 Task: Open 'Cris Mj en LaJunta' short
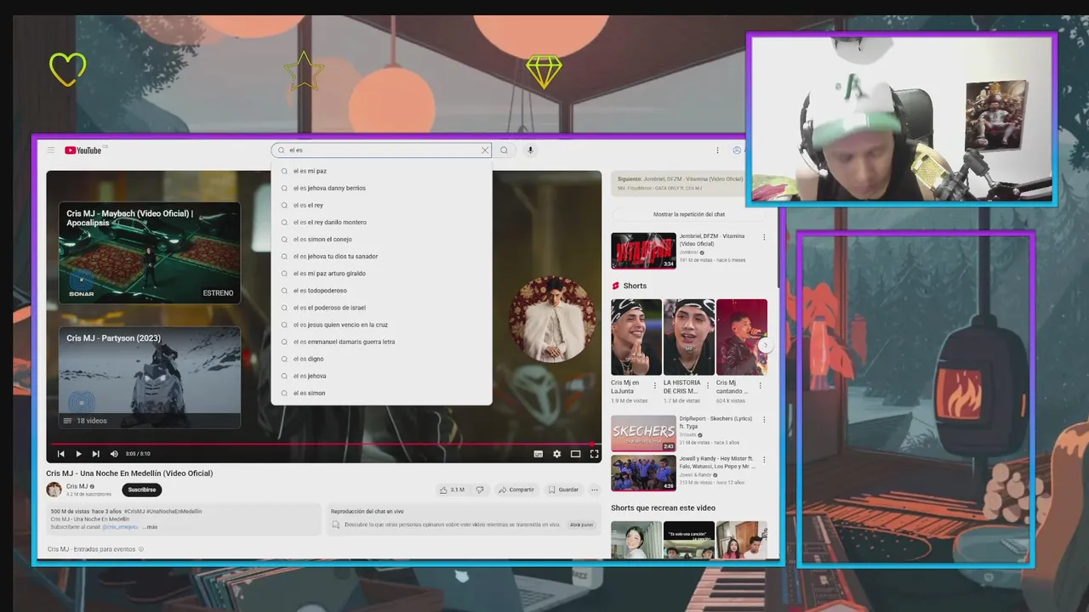636,337
